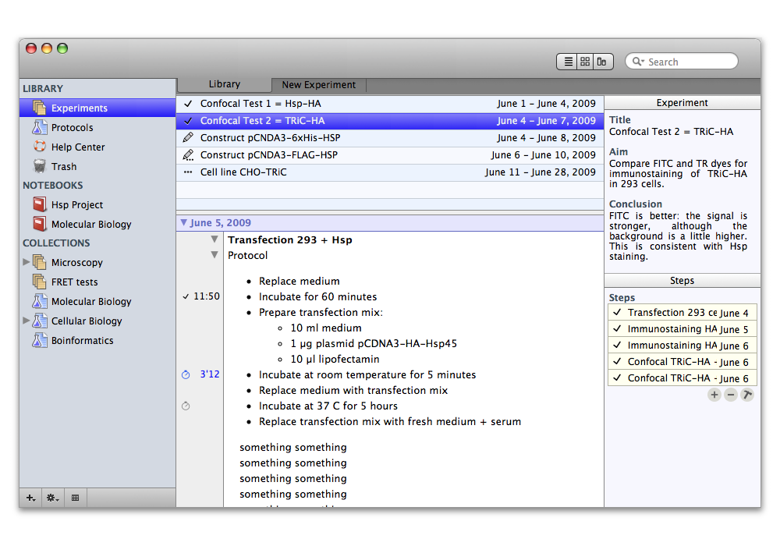Switch to column view mode
The image size is (780, 546).
602,62
